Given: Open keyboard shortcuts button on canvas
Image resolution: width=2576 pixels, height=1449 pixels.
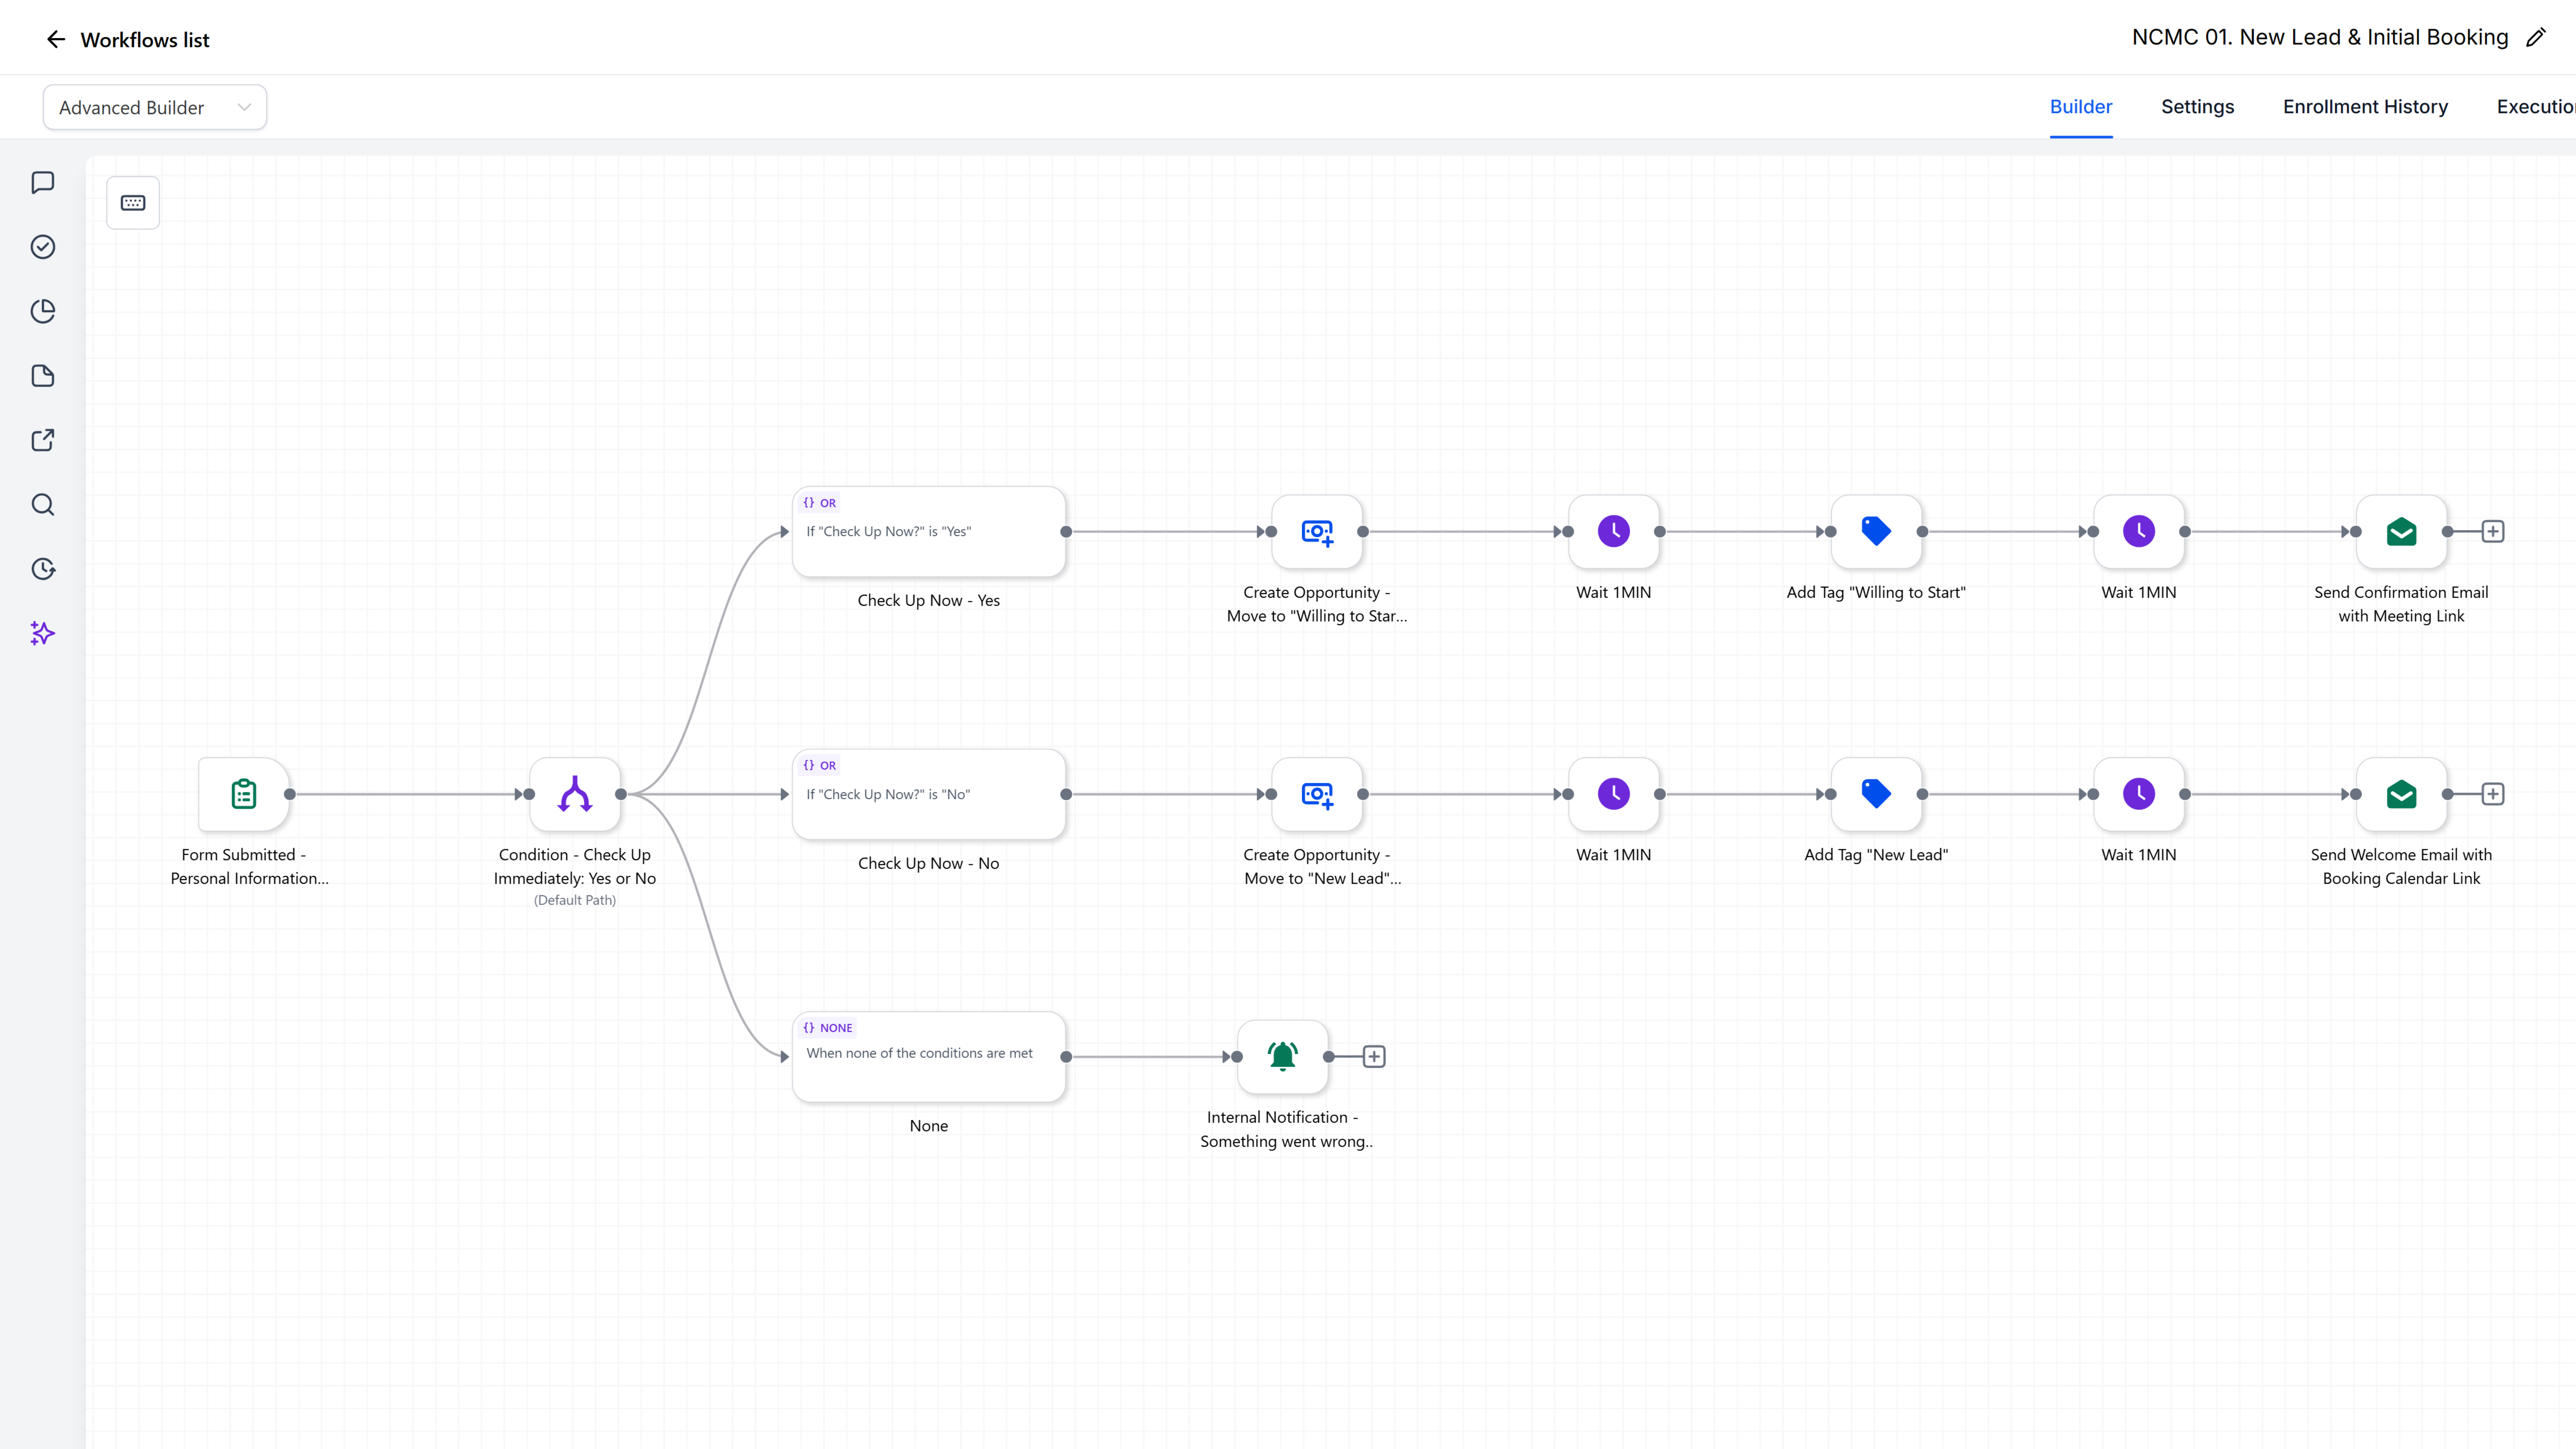Looking at the screenshot, I should pyautogui.click(x=133, y=203).
